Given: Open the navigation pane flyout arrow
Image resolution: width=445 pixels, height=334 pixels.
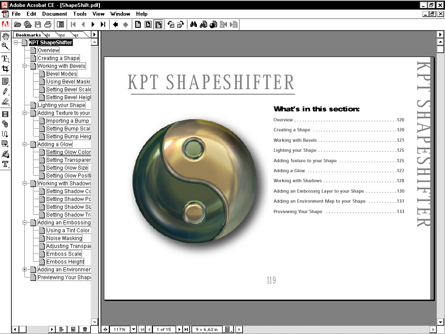Looking at the screenshot, I should point(94,34).
